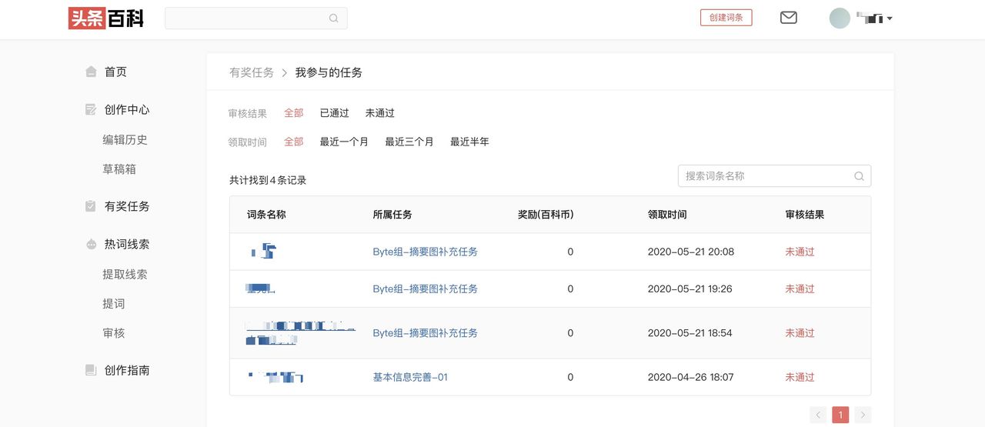Open 草稿箱 drafts
This screenshot has width=985, height=427.
(x=119, y=168)
